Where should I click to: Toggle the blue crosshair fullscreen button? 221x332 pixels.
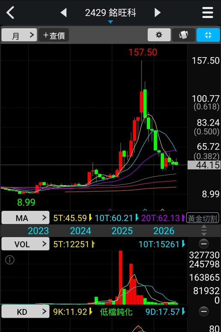208,35
